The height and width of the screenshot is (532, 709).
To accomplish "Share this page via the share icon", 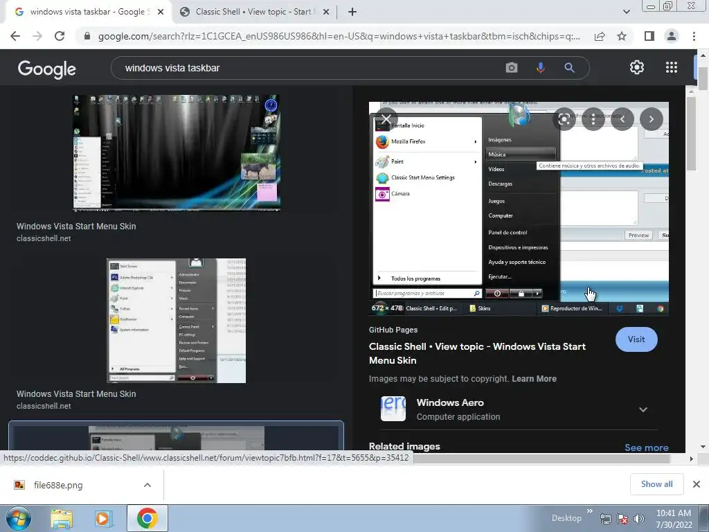I will [x=600, y=36].
